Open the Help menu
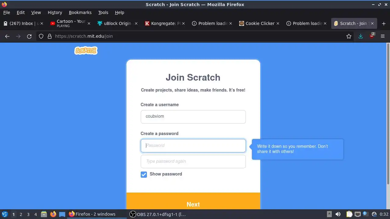Screen dimensions: 390x219 pos(119,12)
